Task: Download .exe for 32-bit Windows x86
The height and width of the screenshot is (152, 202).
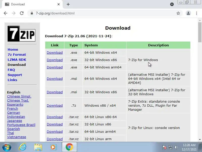Action: [55, 60]
